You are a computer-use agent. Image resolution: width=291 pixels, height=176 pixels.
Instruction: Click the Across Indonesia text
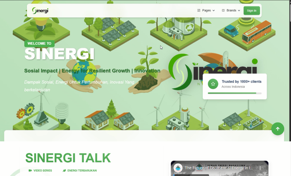[233, 87]
